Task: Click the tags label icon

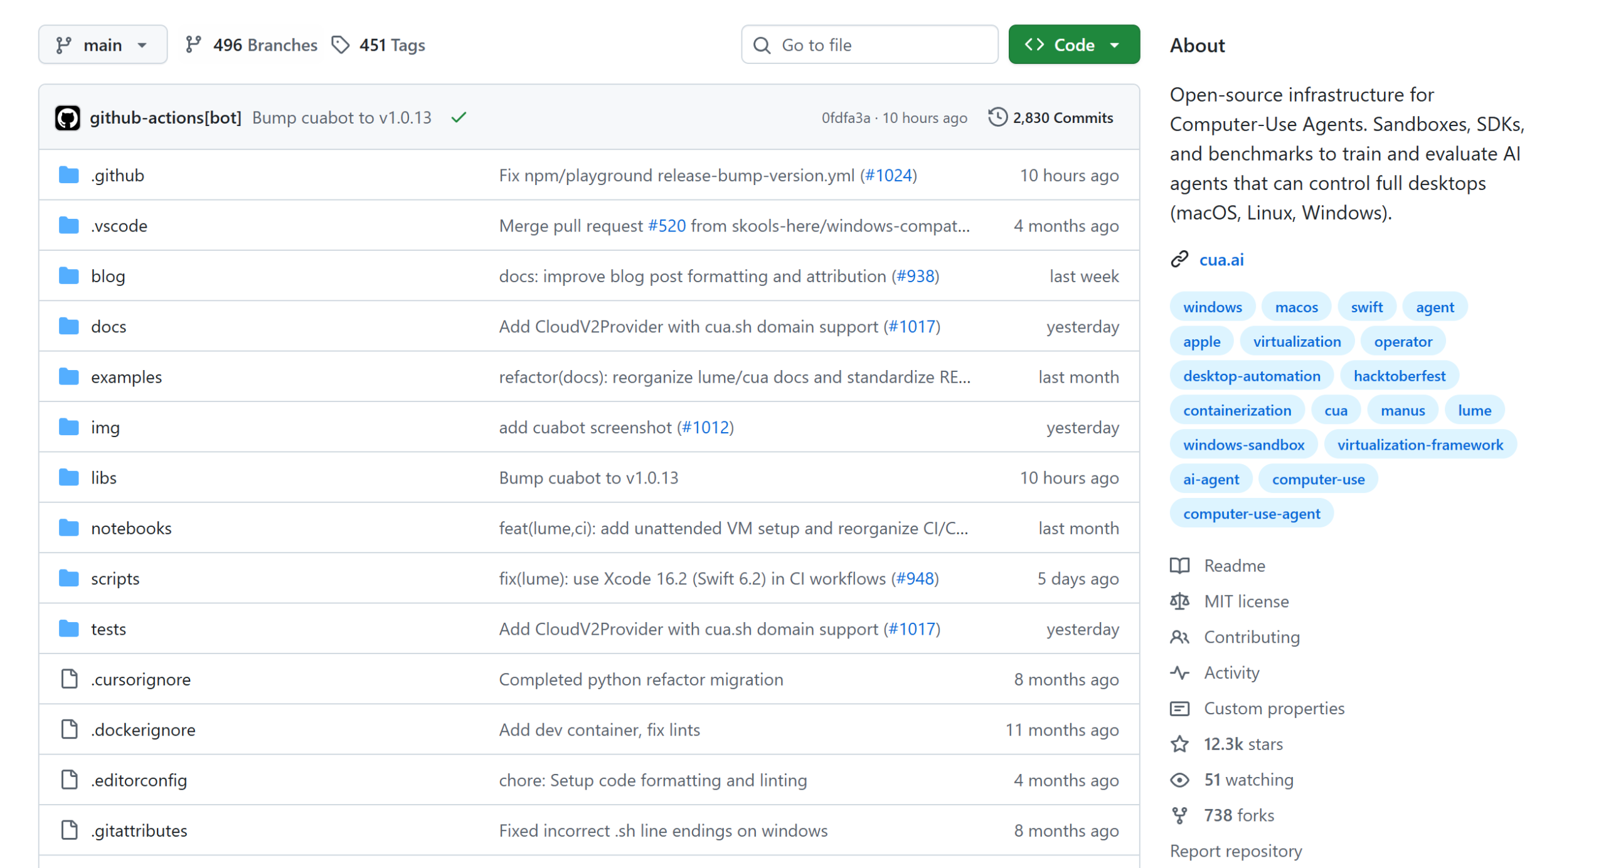Action: point(340,45)
